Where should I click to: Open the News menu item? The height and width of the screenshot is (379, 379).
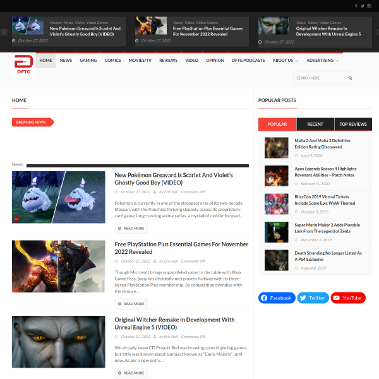[x=66, y=61]
